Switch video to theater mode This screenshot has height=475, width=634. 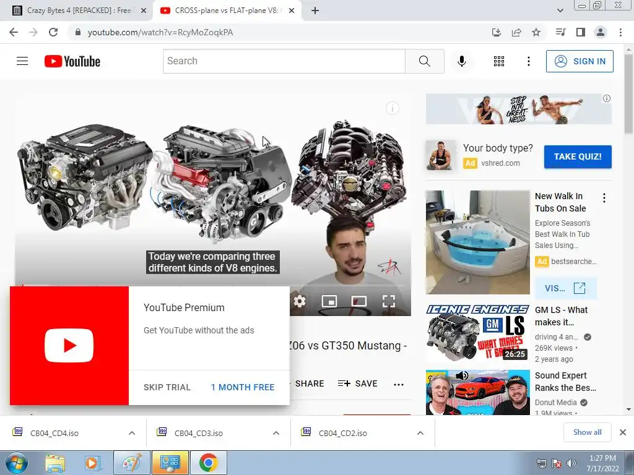(x=359, y=301)
